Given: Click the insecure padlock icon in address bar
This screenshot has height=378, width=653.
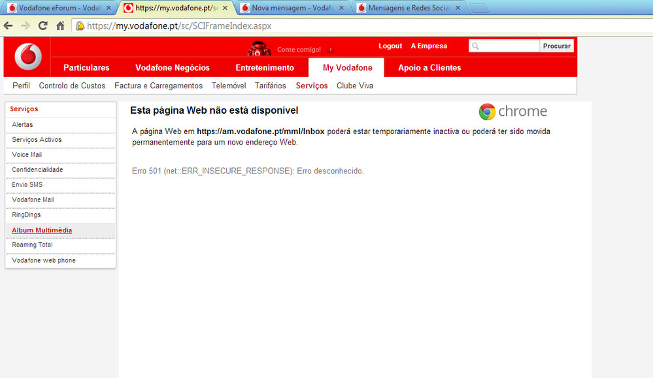Looking at the screenshot, I should click(x=80, y=26).
